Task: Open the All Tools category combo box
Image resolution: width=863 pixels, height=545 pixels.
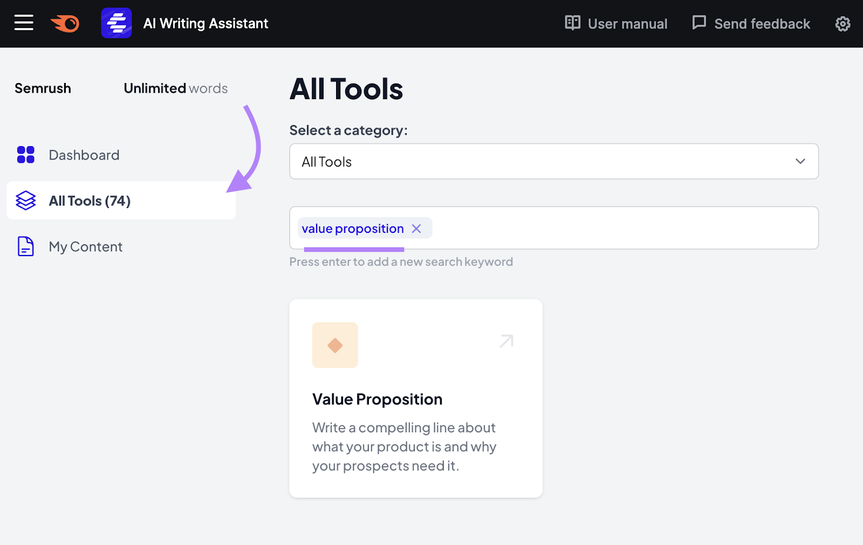Action: pos(553,161)
